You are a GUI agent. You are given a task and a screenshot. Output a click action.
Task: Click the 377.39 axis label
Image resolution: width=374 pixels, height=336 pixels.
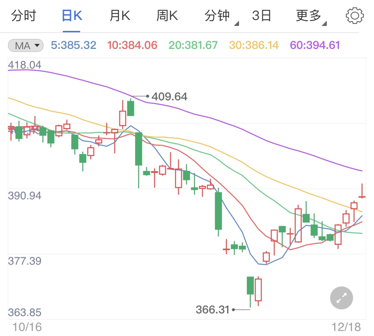[25, 261]
